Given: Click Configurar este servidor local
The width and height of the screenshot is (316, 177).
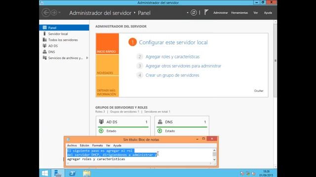Looking at the screenshot, I should (x=173, y=42).
